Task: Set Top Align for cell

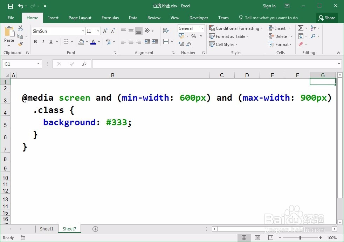Action: 123,31
